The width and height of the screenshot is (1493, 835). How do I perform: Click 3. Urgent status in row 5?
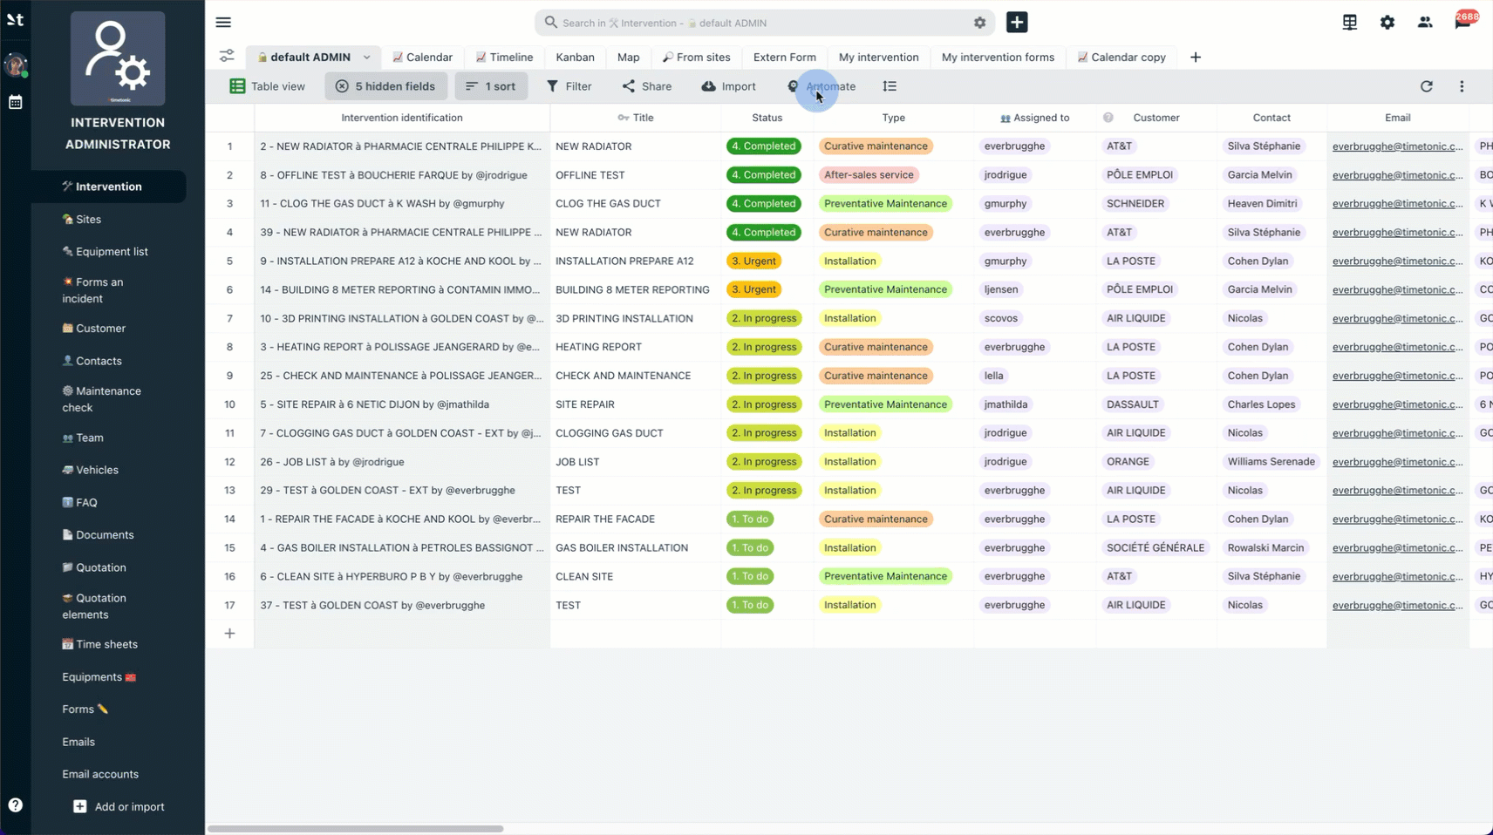pos(753,261)
